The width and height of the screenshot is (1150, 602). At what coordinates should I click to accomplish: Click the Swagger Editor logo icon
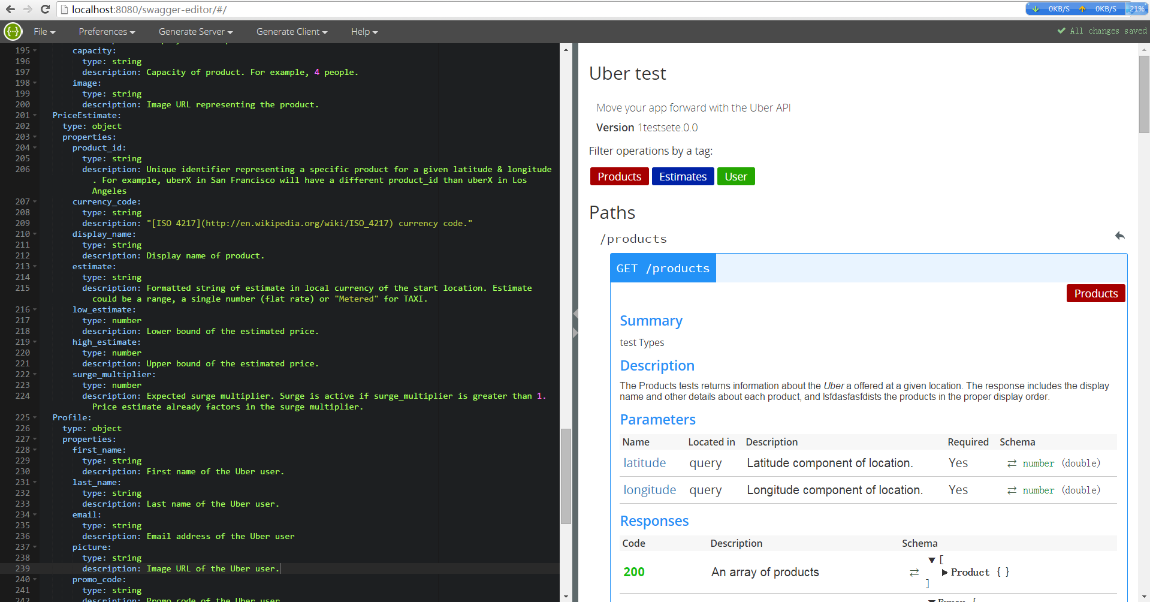tap(13, 31)
